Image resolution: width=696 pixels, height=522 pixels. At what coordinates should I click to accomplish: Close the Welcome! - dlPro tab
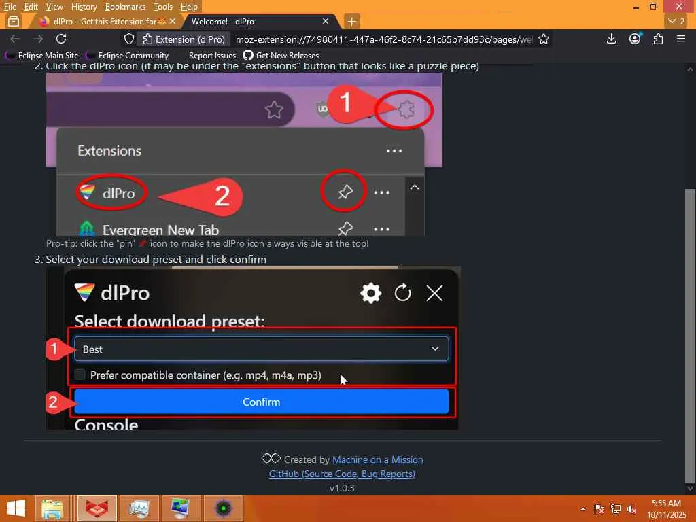pyautogui.click(x=326, y=21)
